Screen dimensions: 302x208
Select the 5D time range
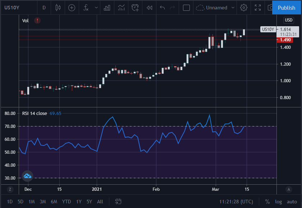pos(20,202)
